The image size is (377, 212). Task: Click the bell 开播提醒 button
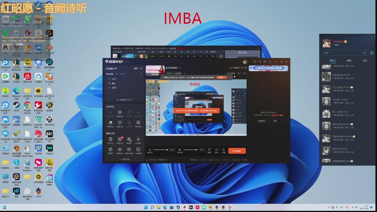click(234, 68)
